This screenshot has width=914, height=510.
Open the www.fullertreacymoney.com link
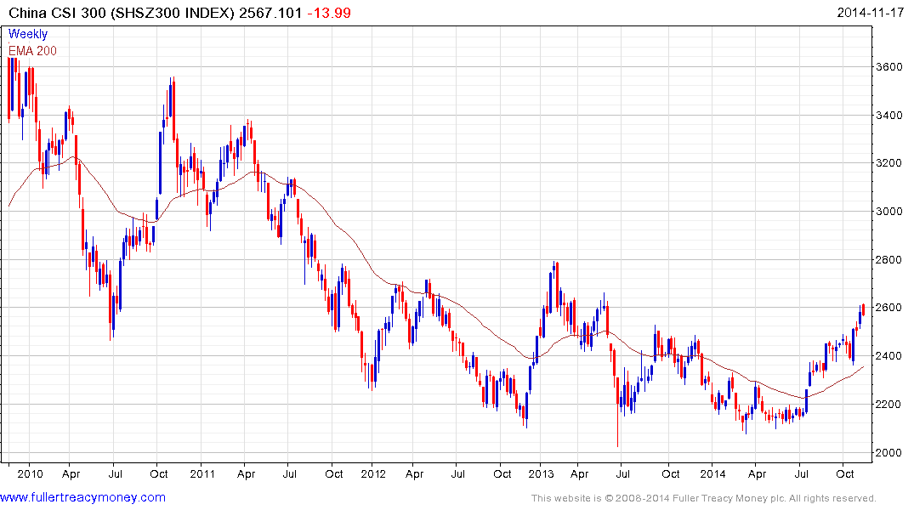[x=82, y=497]
